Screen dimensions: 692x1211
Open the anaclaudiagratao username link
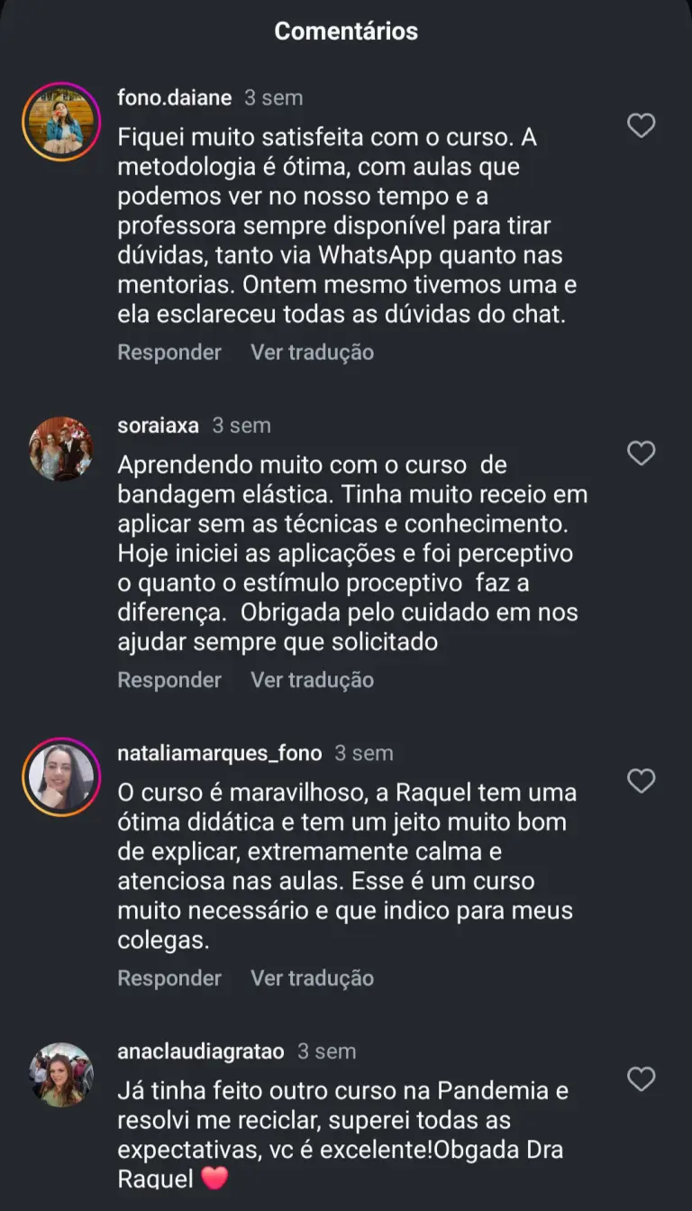[x=200, y=1051]
